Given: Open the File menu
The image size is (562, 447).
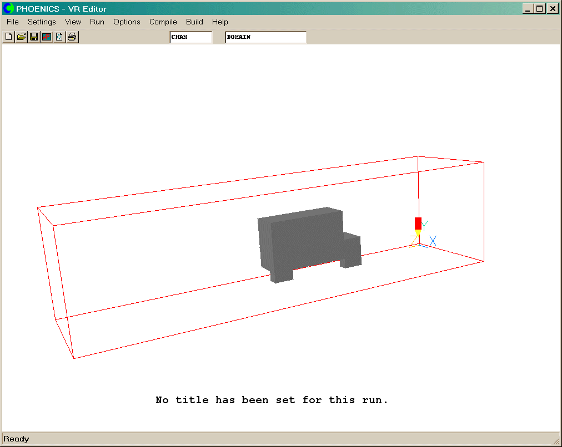Looking at the screenshot, I should coord(13,22).
